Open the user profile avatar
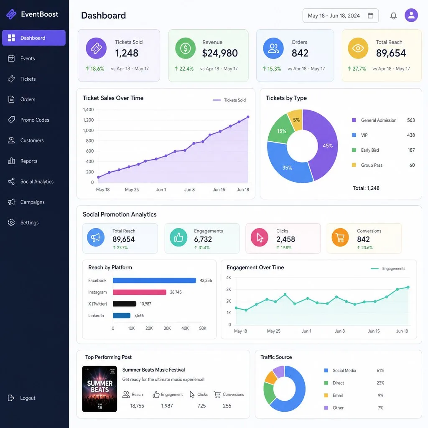Viewport: 428px width, 428px height. (411, 15)
